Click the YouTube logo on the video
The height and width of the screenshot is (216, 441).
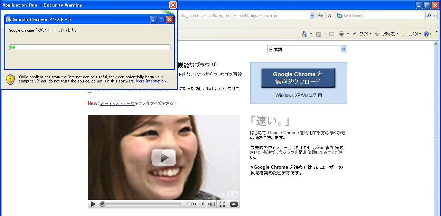tap(228, 194)
